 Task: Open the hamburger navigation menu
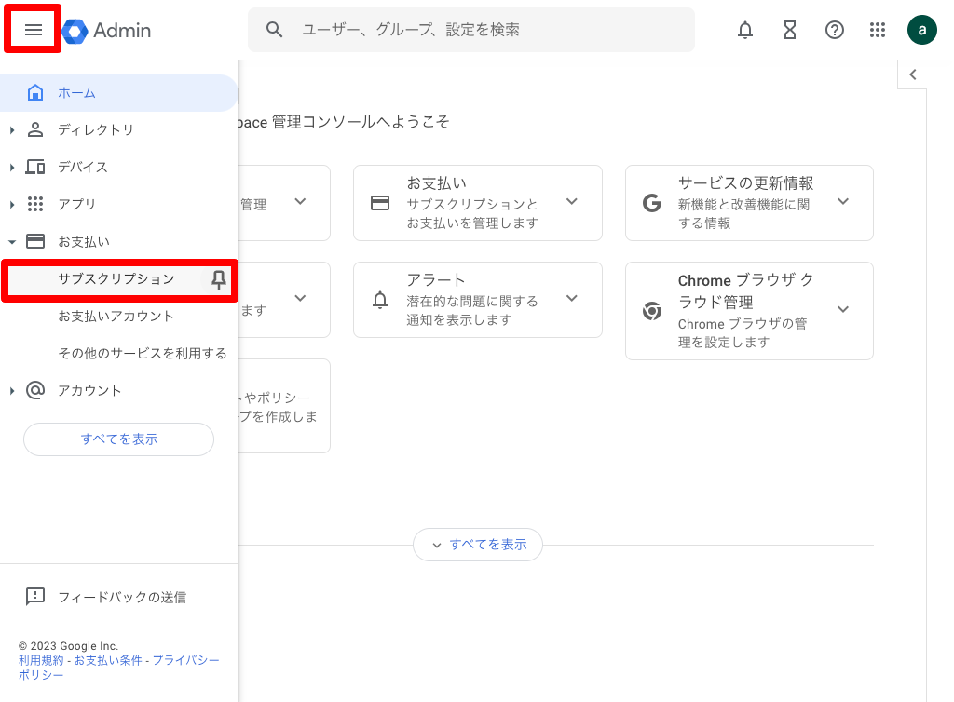tap(33, 29)
